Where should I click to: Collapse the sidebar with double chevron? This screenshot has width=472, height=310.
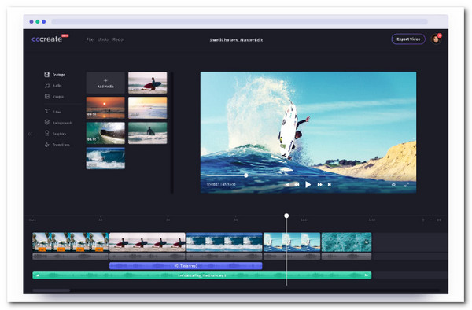click(30, 134)
